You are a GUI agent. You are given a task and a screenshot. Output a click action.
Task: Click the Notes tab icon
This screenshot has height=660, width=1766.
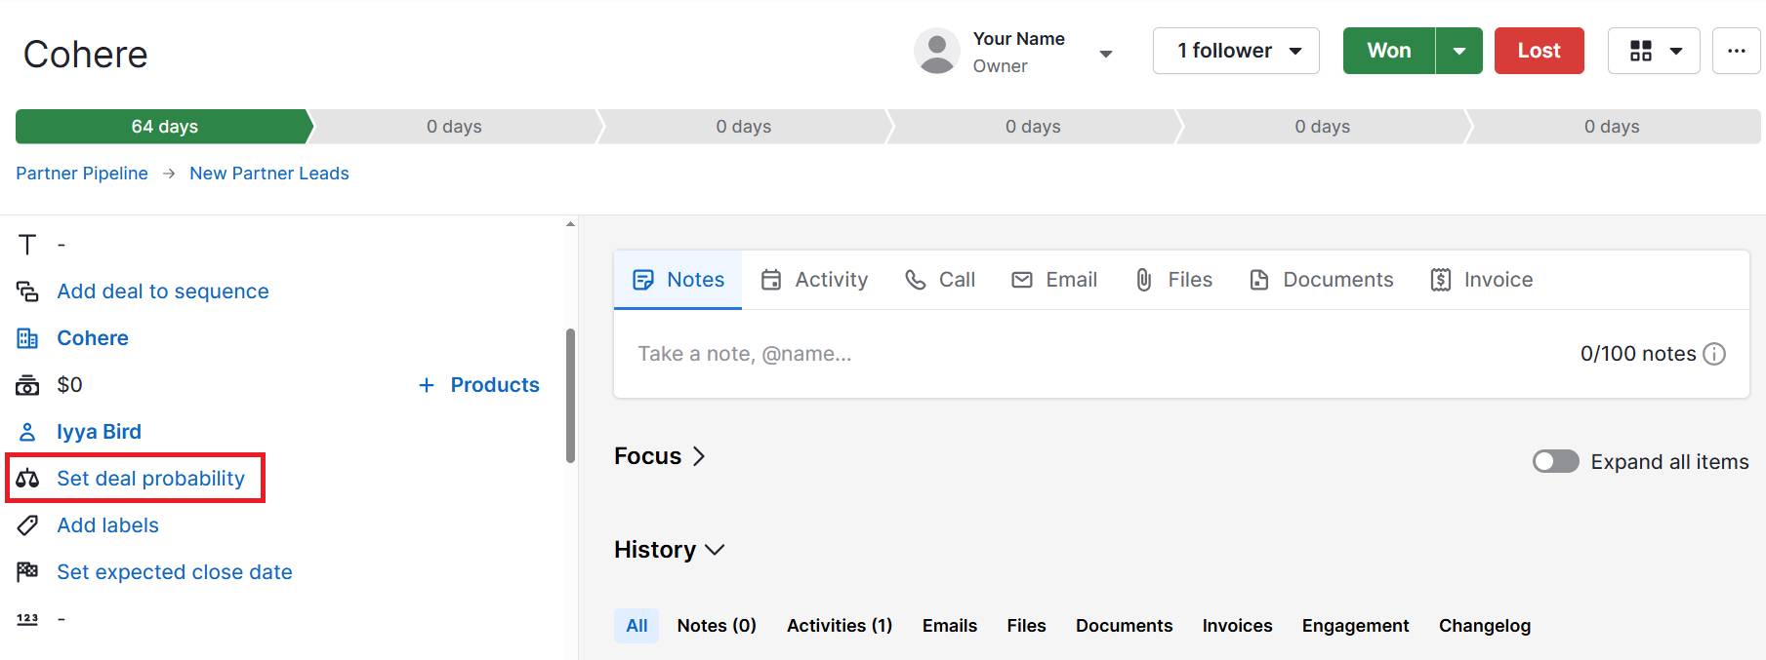pyautogui.click(x=643, y=280)
